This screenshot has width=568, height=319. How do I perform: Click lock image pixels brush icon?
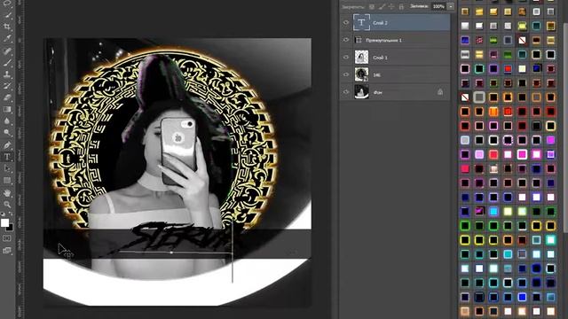pyautogui.click(x=382, y=6)
